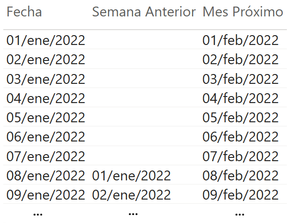Click 02/ene/2022 under Semana Anterior
The width and height of the screenshot is (293, 223).
[x=131, y=195]
